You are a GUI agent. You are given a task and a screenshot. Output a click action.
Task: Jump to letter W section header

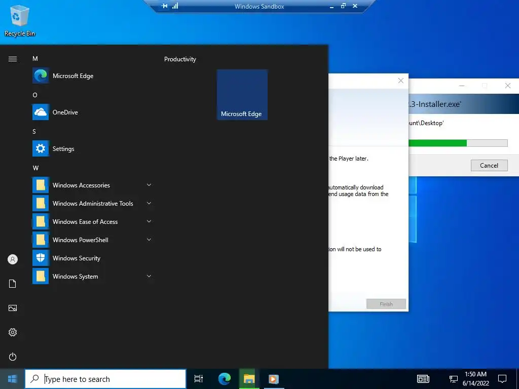(x=36, y=168)
